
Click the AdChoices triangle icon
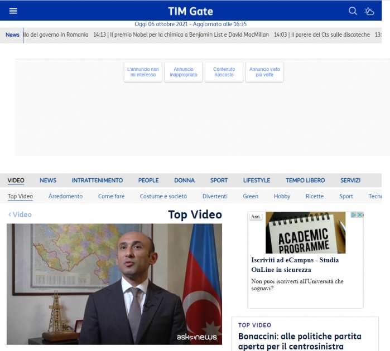coord(353,215)
